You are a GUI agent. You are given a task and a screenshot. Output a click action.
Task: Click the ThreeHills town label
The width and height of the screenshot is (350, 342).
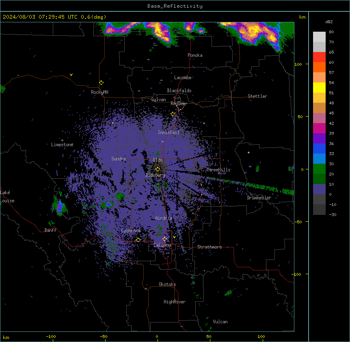(218, 170)
